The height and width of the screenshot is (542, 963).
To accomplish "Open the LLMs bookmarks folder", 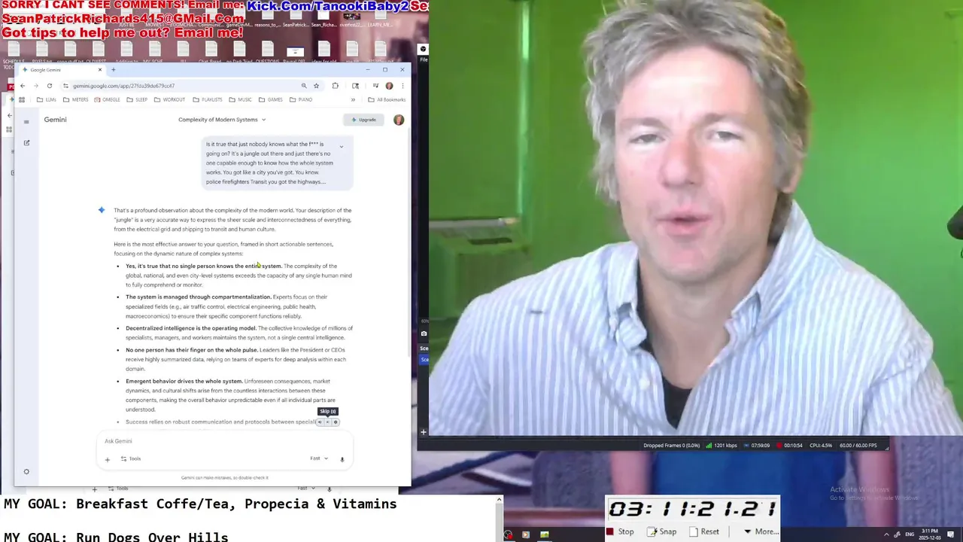I will tap(47, 99).
